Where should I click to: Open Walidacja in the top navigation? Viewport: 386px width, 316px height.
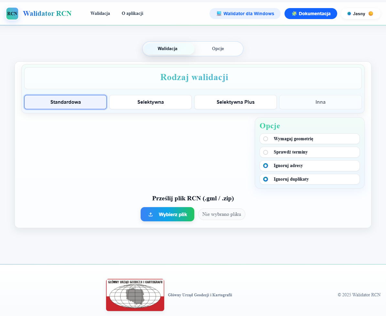point(100,14)
